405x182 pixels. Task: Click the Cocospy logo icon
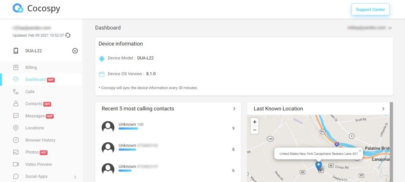tap(18, 8)
